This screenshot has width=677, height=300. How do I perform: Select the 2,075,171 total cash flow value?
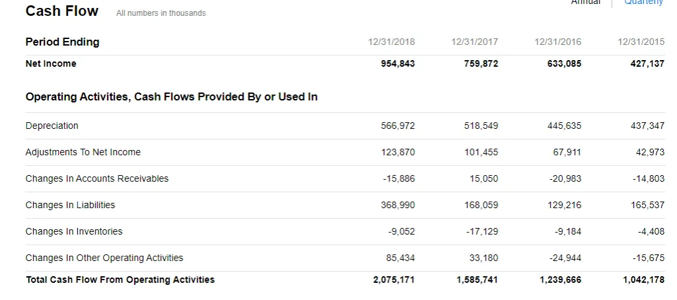click(x=394, y=280)
